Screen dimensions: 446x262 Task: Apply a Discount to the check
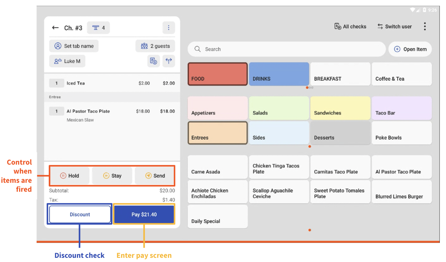(x=79, y=214)
